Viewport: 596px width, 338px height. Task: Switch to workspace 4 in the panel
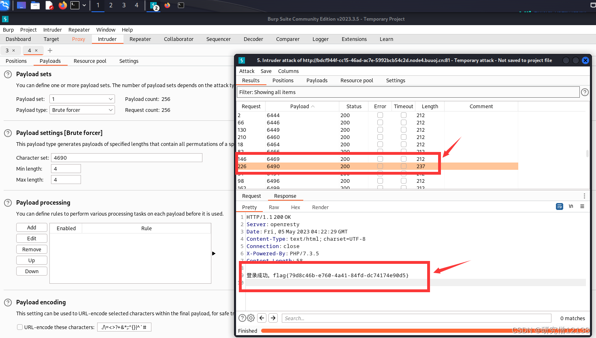pos(136,5)
